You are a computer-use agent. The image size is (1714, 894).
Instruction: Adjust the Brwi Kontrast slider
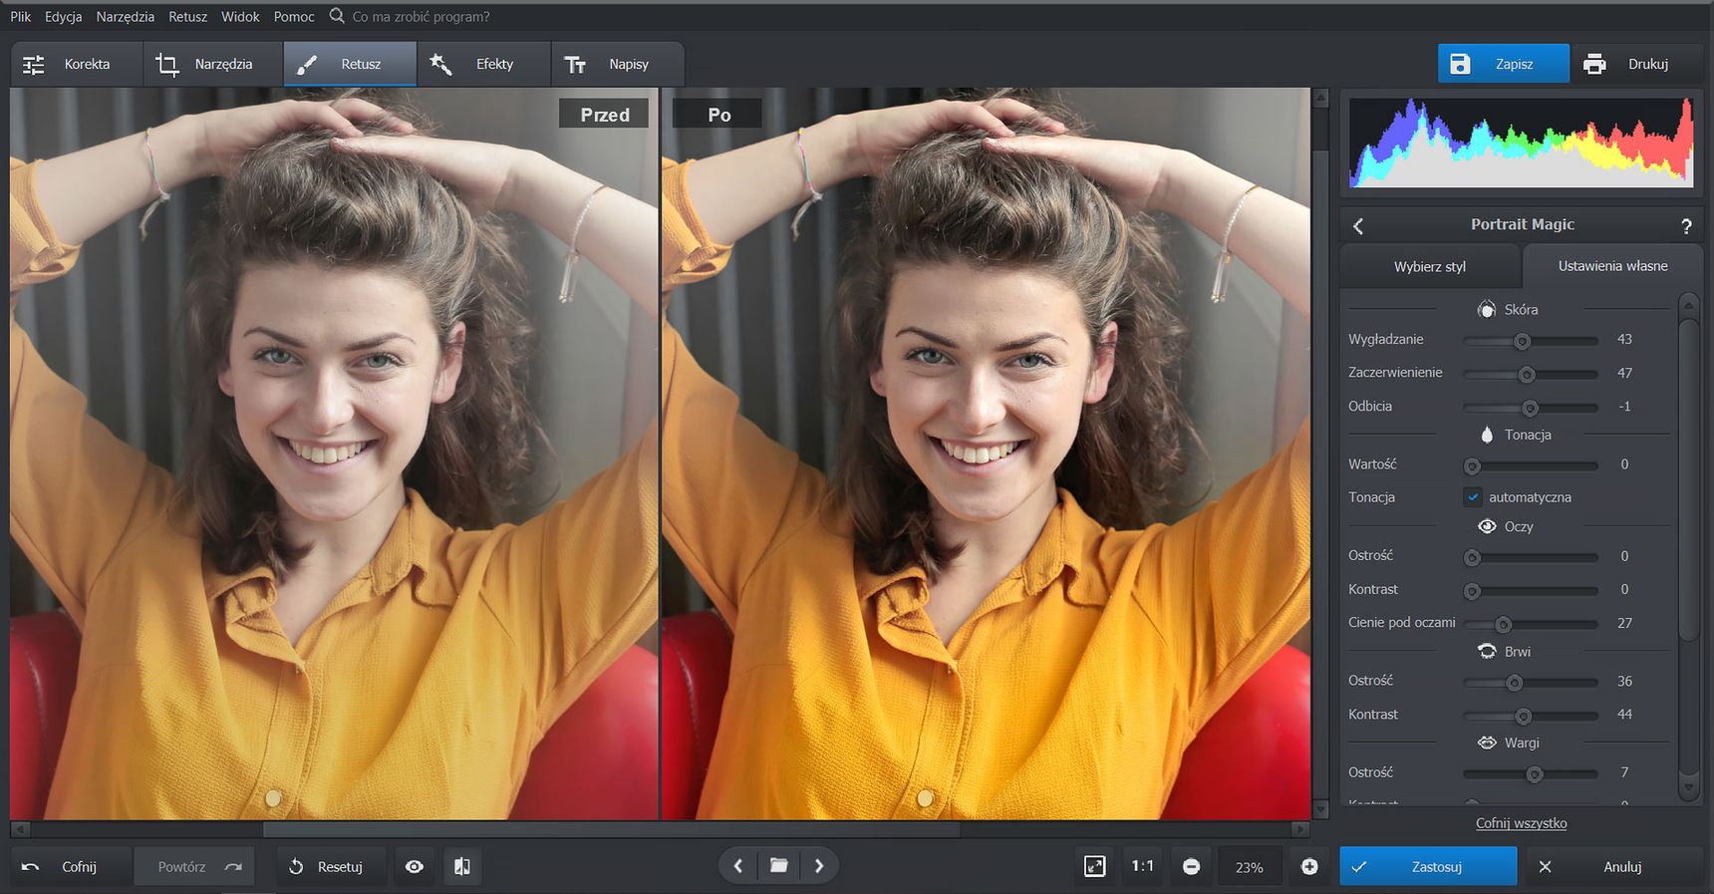tap(1531, 716)
